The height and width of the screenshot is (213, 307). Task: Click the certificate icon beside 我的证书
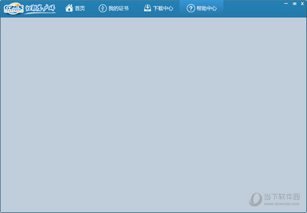(x=103, y=8)
